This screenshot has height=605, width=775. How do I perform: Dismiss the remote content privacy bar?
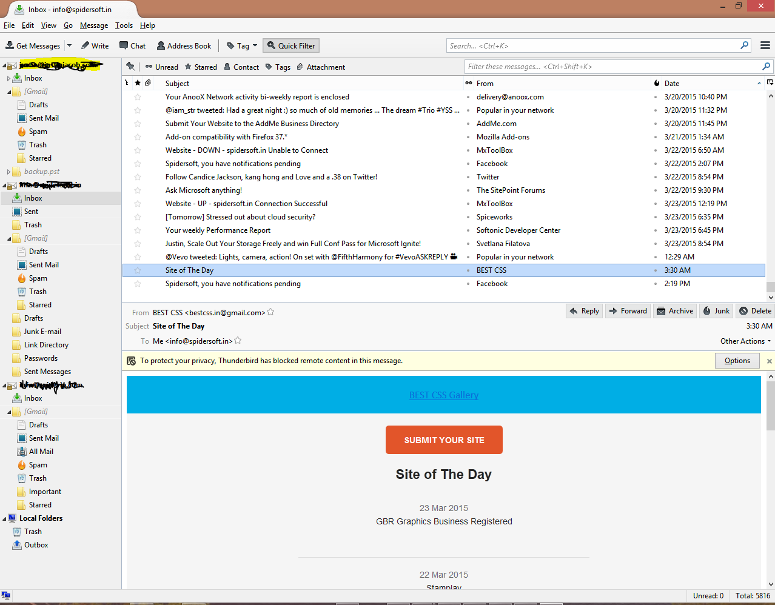tap(769, 361)
